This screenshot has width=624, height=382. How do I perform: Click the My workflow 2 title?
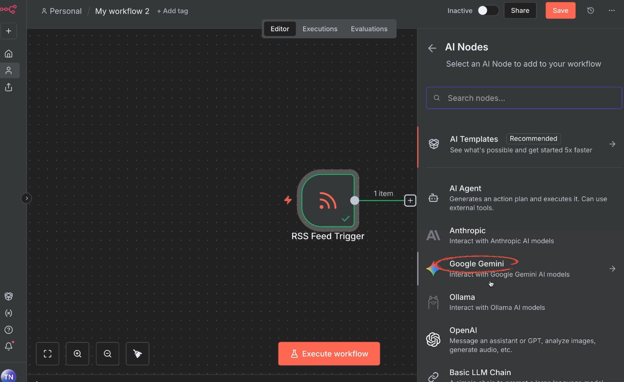[x=122, y=11]
